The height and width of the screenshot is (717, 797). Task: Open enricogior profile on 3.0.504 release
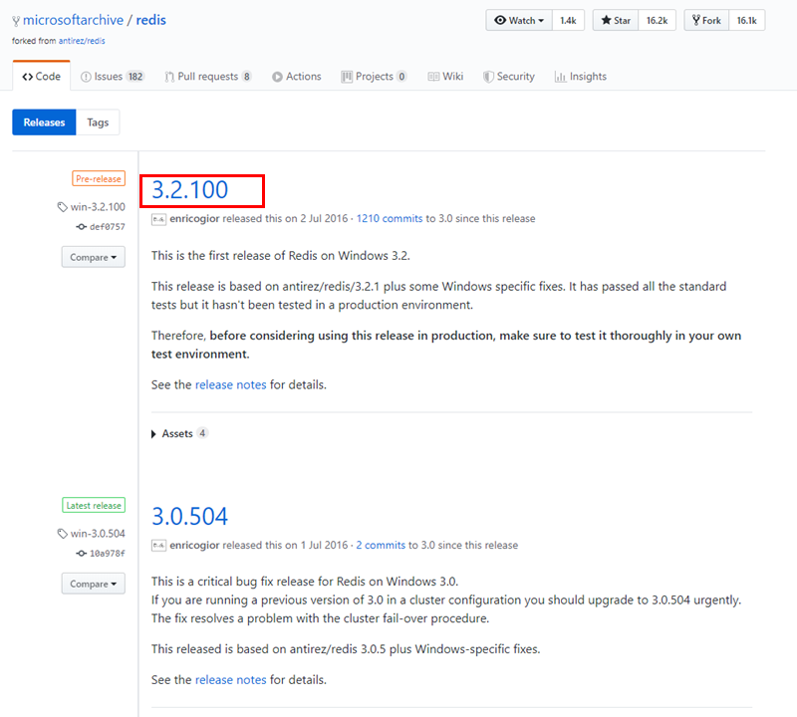coord(194,546)
